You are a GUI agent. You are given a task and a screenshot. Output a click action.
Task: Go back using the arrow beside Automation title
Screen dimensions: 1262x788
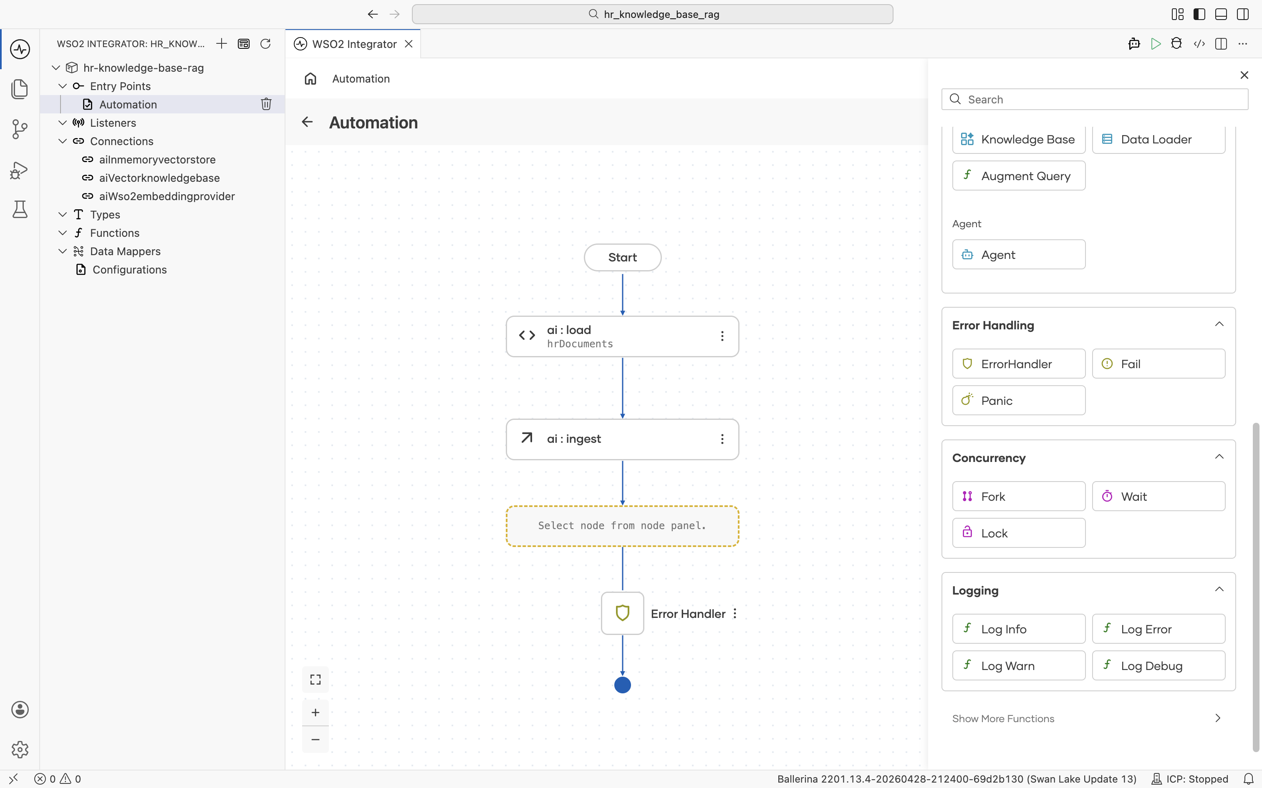click(307, 122)
